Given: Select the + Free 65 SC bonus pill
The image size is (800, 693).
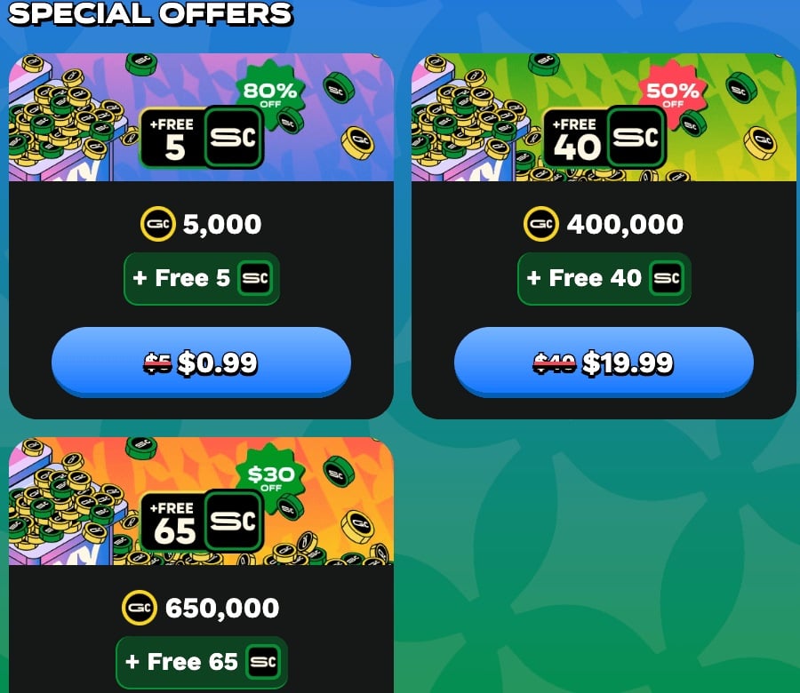Looking at the screenshot, I should [202, 662].
